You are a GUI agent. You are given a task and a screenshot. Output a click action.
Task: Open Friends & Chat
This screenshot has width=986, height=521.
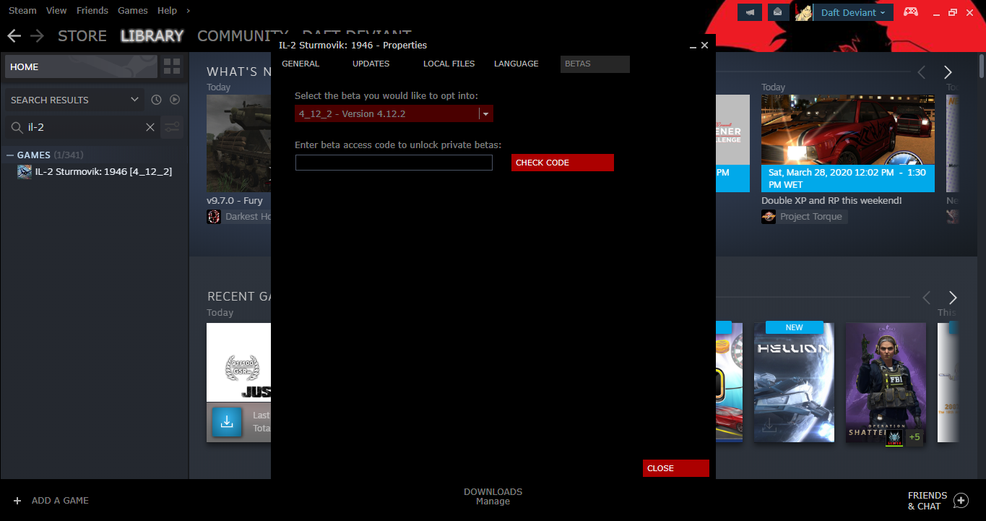click(x=927, y=501)
